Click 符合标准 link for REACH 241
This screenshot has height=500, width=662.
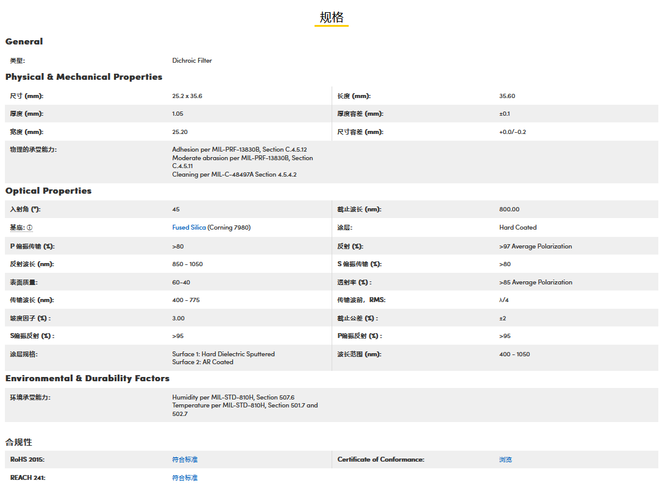point(185,478)
